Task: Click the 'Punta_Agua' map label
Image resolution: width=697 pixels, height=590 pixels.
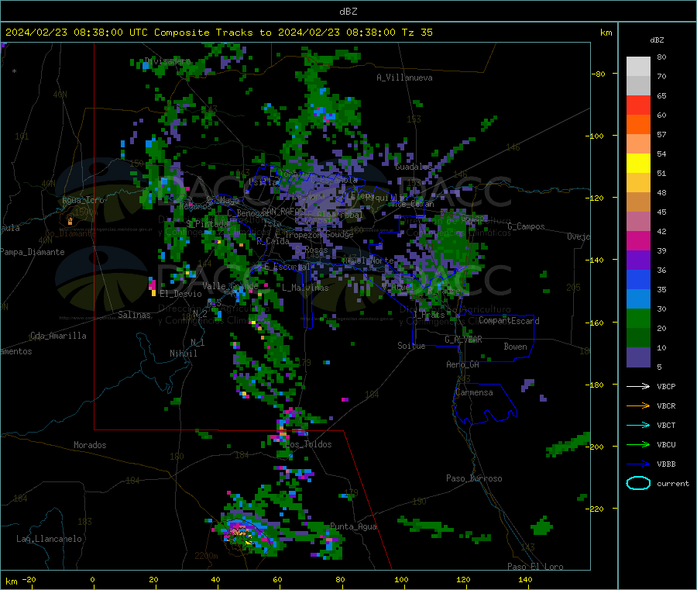Action: pyautogui.click(x=353, y=526)
